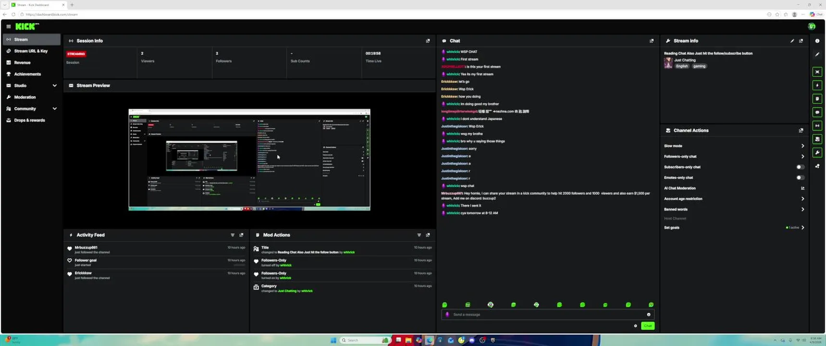Open the Moderation page
Screen dimensions: 826x346
(32, 97)
